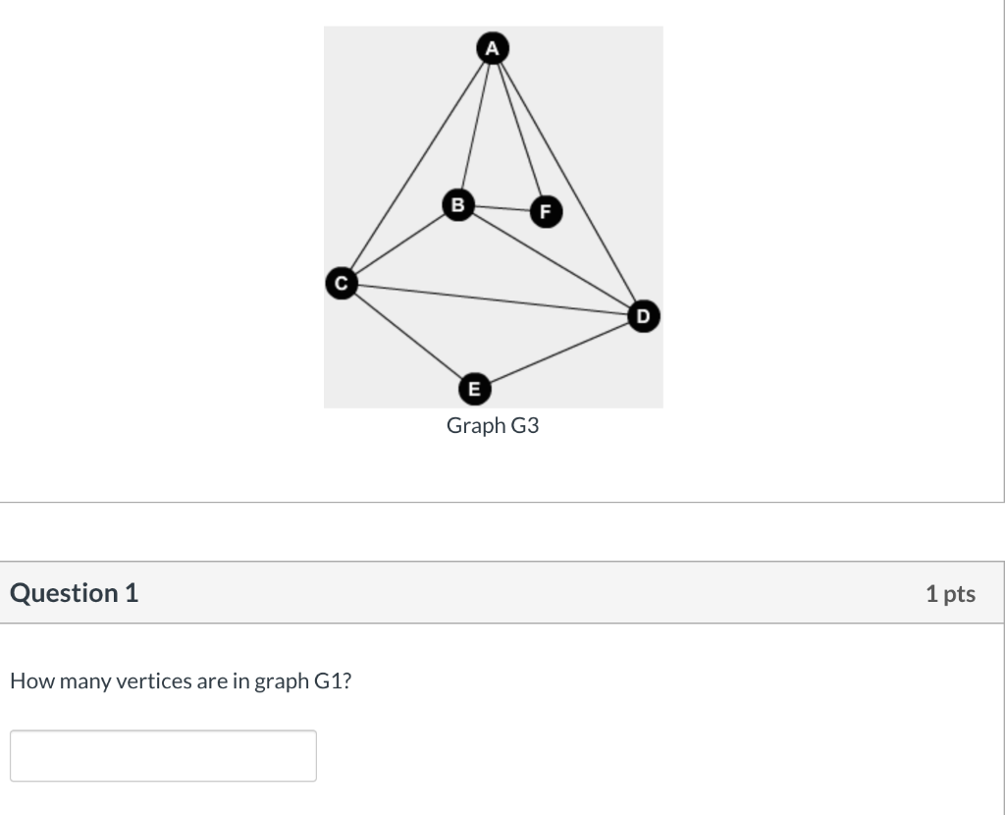Click vertex C in graph G3
This screenshot has height=815, width=1005.
tap(341, 283)
